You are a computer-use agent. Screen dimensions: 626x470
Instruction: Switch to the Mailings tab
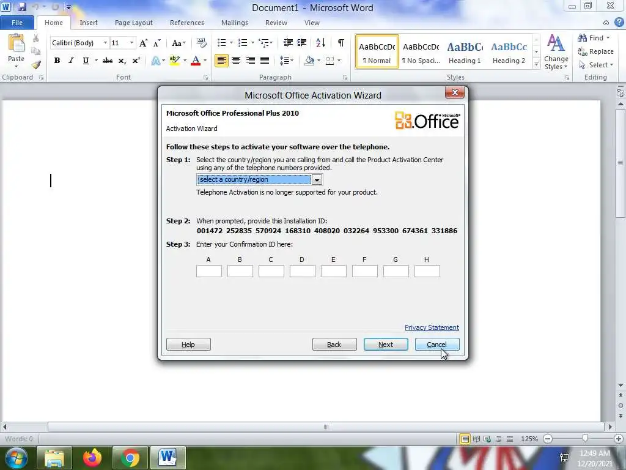click(235, 23)
